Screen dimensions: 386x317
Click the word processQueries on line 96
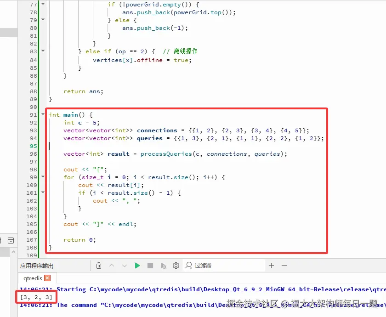166,154
